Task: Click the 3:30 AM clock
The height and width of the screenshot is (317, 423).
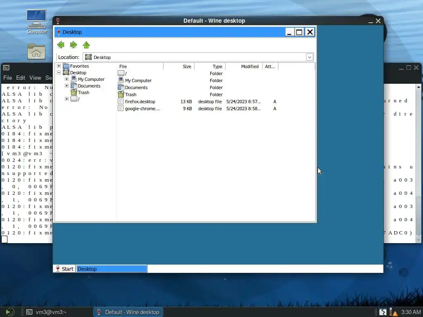Action: (411, 312)
